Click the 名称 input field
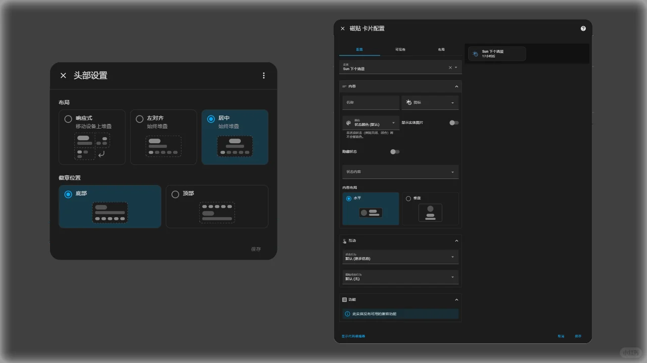 [371, 102]
